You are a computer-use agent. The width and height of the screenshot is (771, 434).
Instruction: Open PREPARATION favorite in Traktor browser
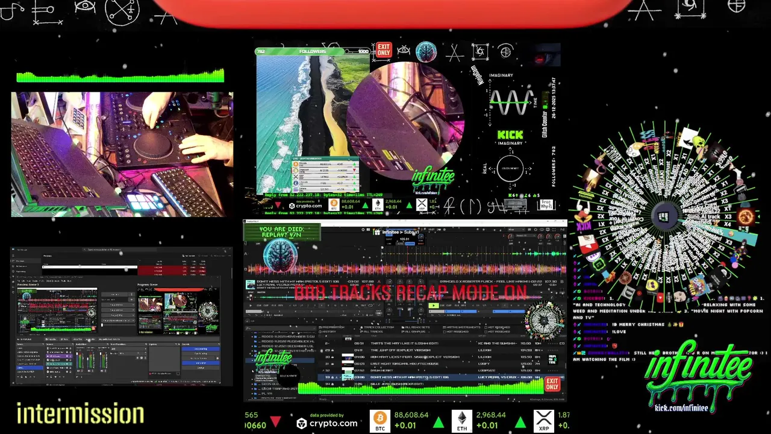click(331, 327)
